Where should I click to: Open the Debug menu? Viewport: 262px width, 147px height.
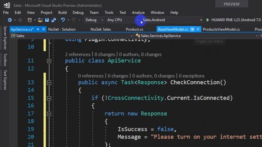pyautogui.click(x=78, y=13)
